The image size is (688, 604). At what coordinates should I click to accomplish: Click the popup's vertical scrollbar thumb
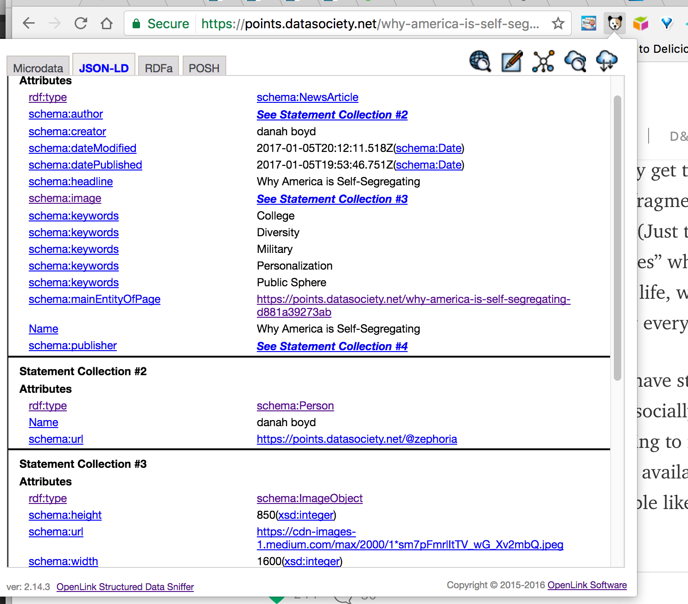point(617,238)
